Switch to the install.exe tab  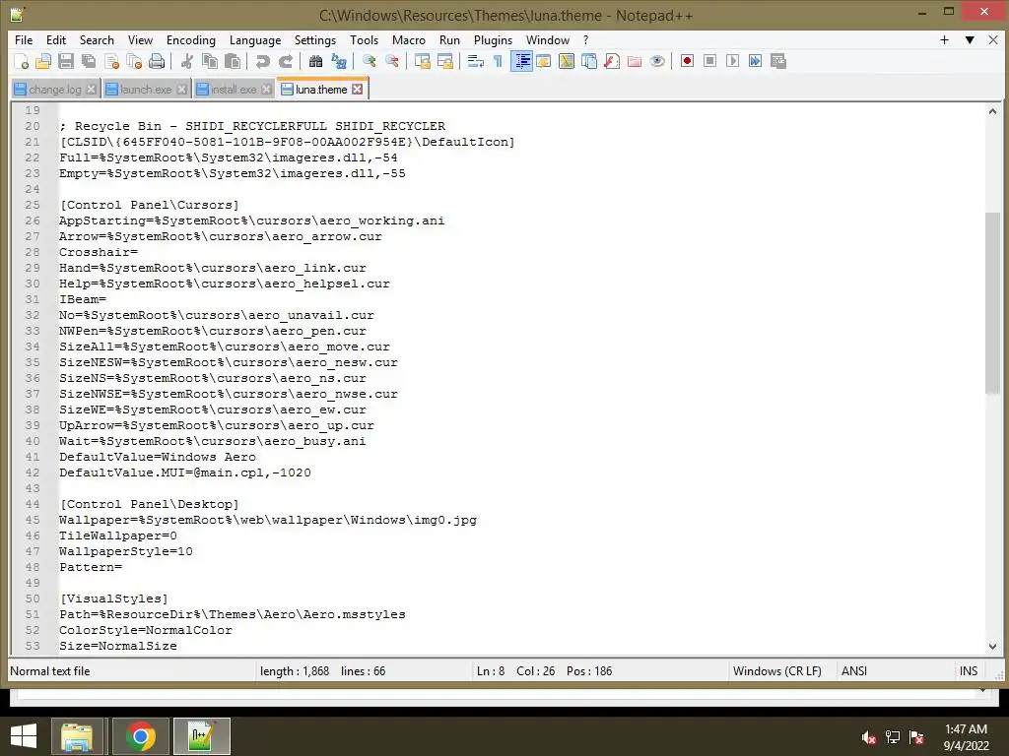coord(233,90)
